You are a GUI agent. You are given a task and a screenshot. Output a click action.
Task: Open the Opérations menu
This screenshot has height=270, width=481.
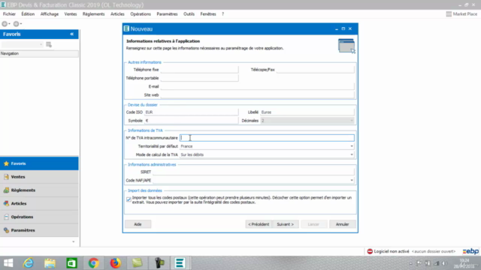[x=141, y=14]
